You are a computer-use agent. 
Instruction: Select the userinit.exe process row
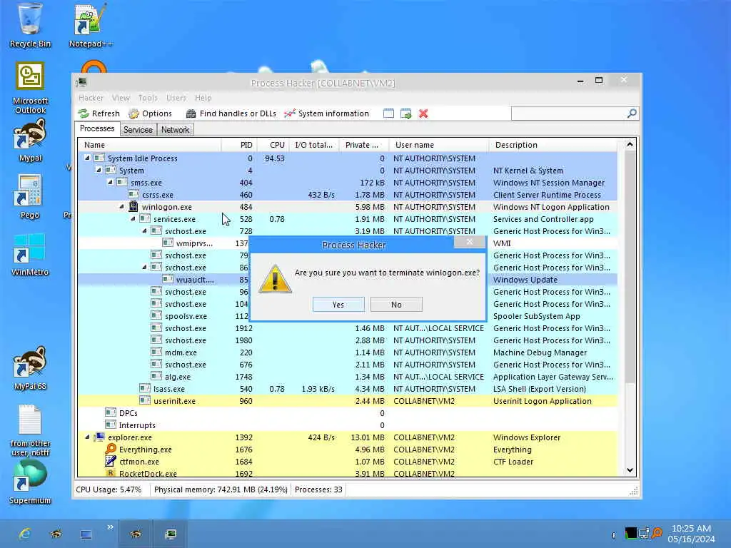point(348,401)
